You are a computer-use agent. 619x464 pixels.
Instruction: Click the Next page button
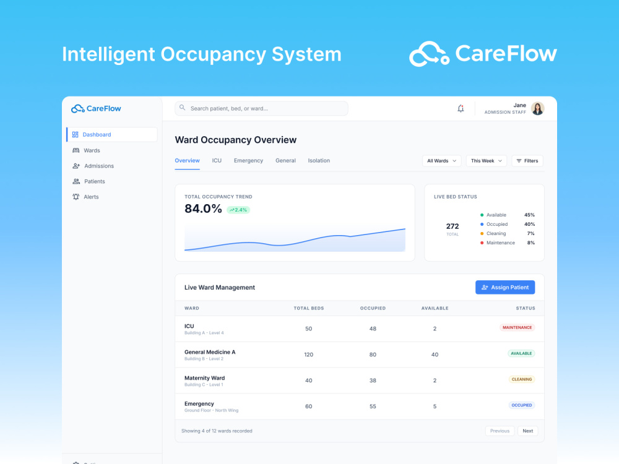(528, 431)
